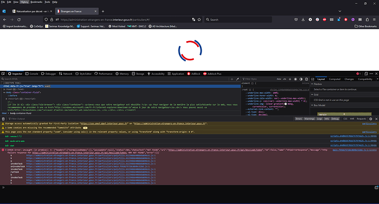Open console settings gear icon
The image size is (379, 204).
pos(371,119)
